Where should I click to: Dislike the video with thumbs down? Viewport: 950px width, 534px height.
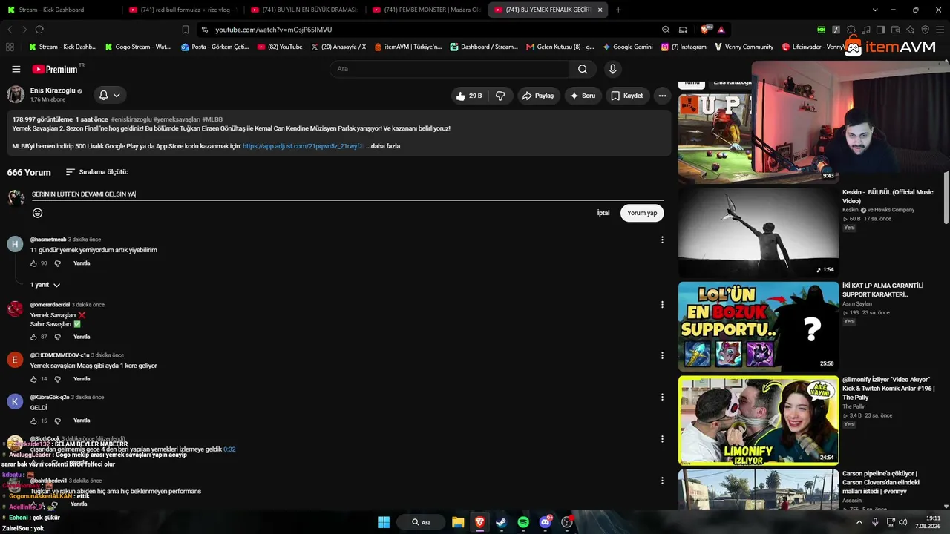click(x=500, y=96)
